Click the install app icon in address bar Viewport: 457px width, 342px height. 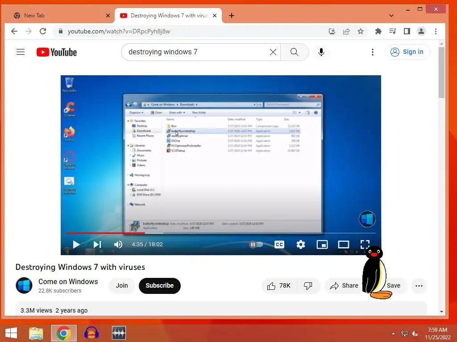(332, 31)
